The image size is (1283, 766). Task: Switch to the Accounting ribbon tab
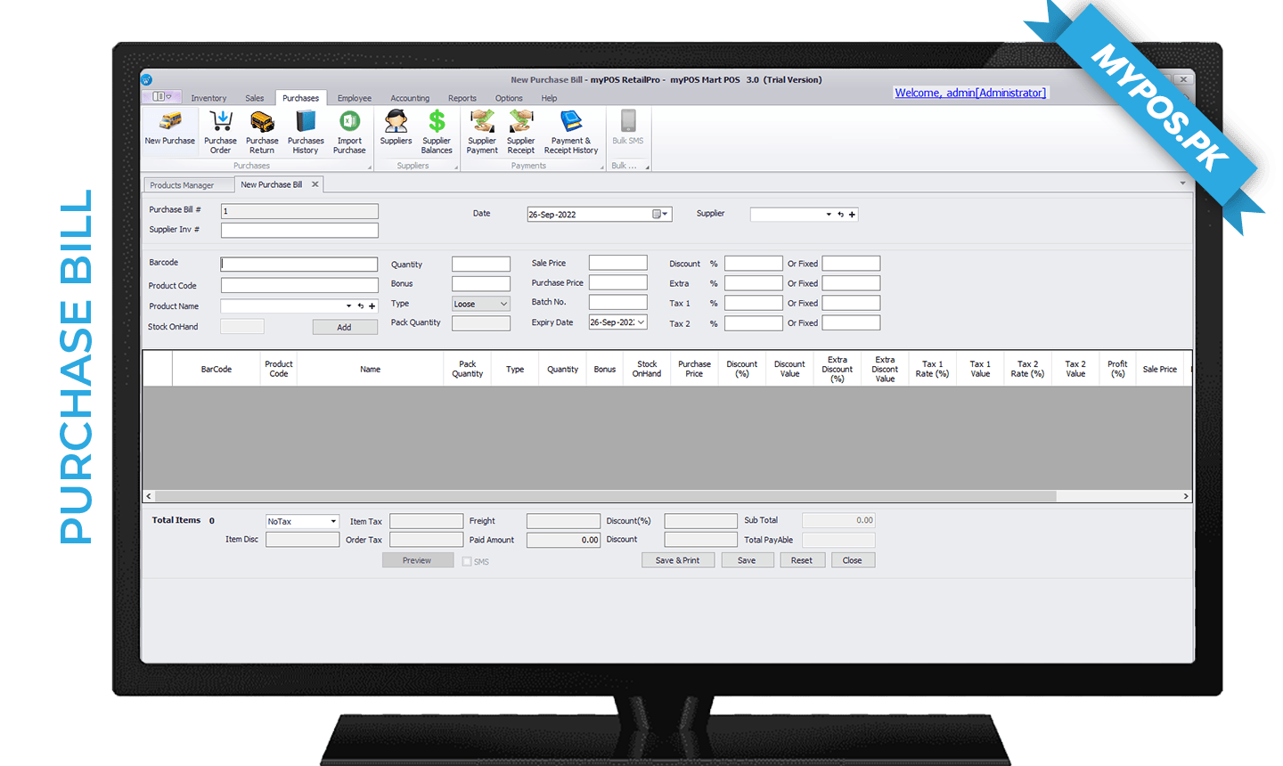coord(410,98)
